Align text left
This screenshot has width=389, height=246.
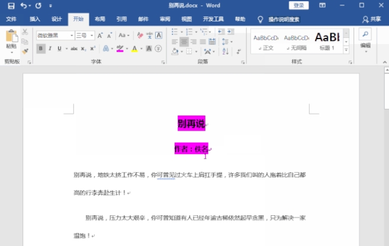pos(175,41)
